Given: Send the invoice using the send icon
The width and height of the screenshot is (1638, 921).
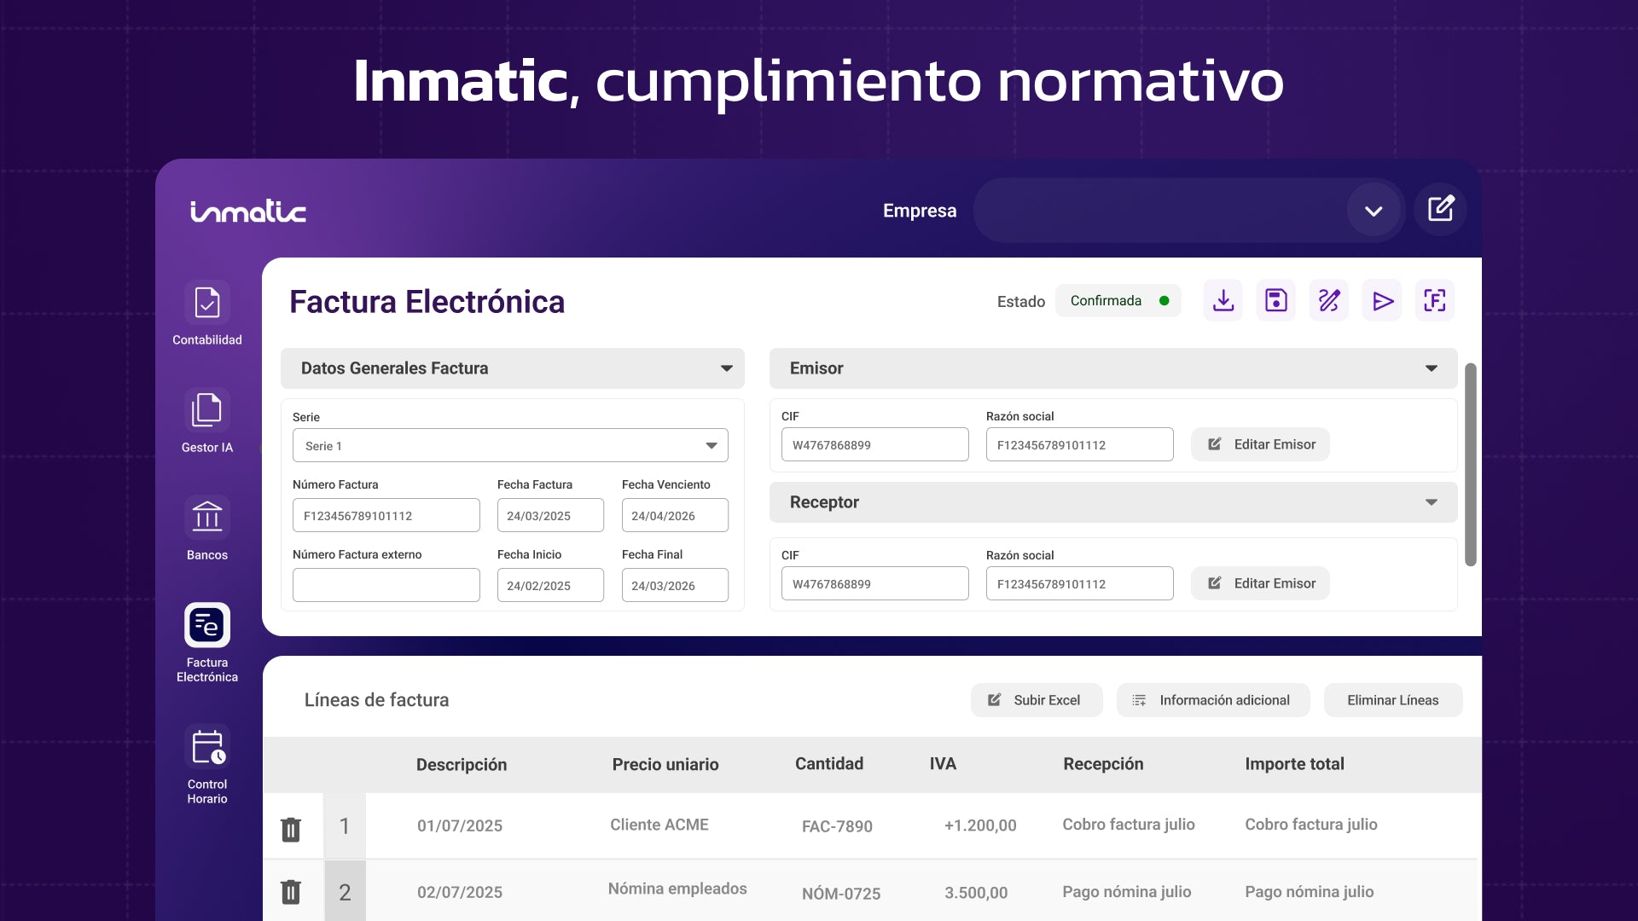Looking at the screenshot, I should point(1382,300).
